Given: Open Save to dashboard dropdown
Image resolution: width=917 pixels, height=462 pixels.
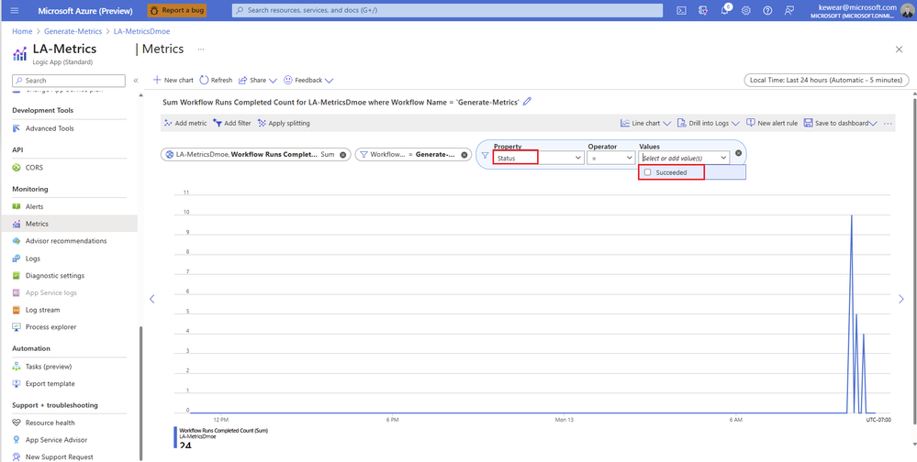Looking at the screenshot, I should (841, 123).
